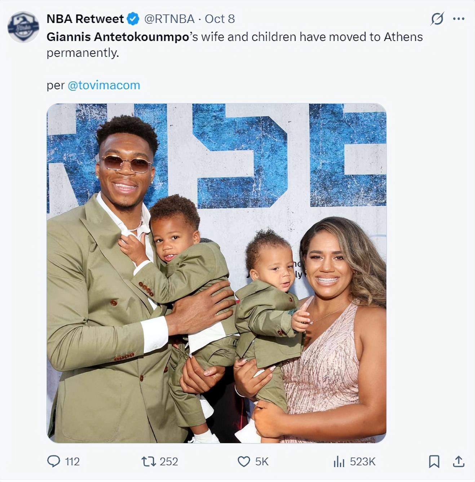Share the post with the upload icon
Screen dimensions: 475x482
(x=458, y=461)
